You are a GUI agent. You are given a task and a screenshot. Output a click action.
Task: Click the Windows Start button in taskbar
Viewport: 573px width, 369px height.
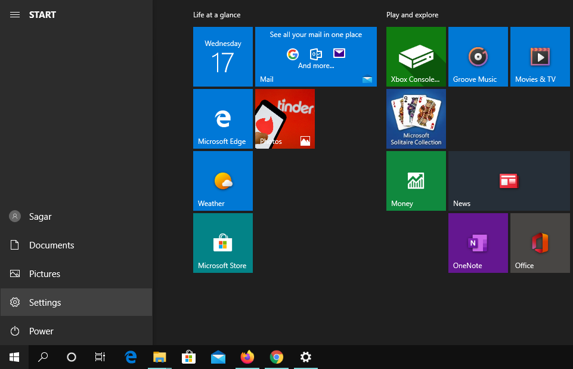tap(14, 357)
